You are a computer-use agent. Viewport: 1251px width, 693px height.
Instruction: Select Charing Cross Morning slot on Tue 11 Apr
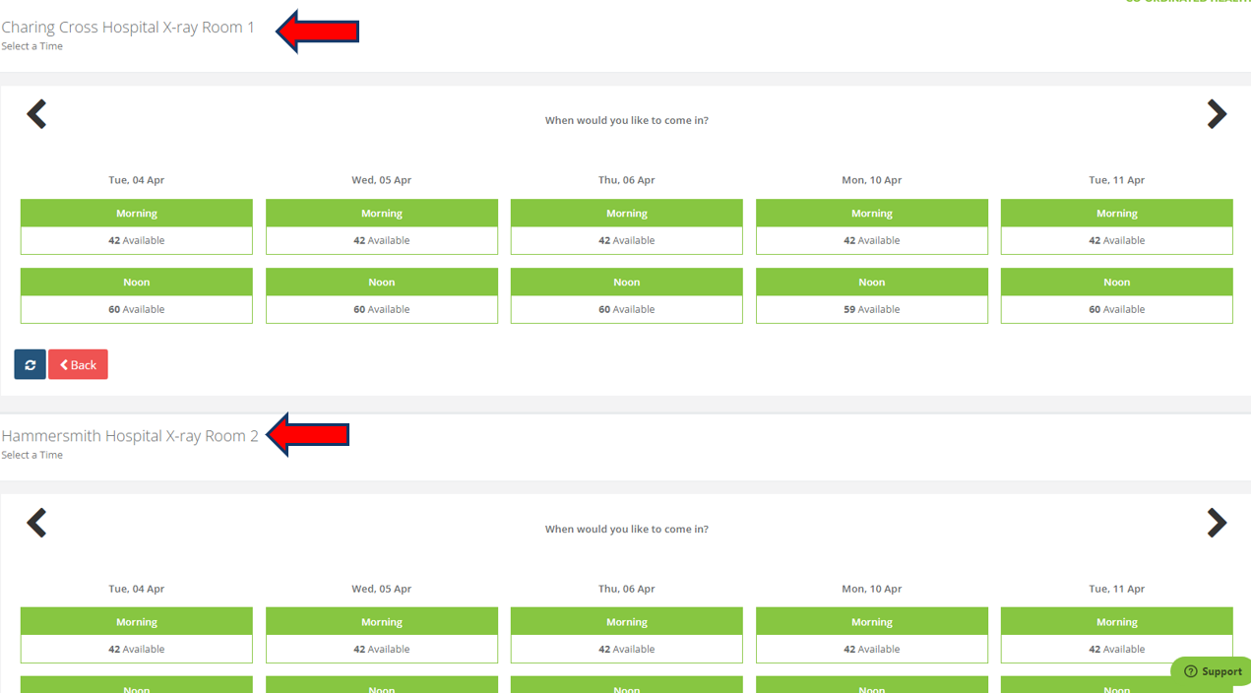(x=1117, y=226)
